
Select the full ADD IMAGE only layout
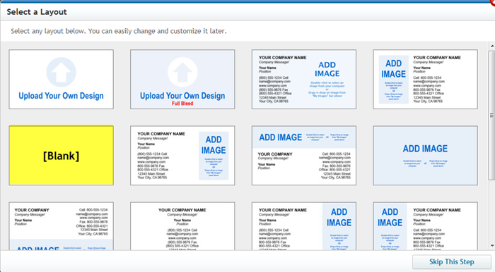click(x=425, y=155)
